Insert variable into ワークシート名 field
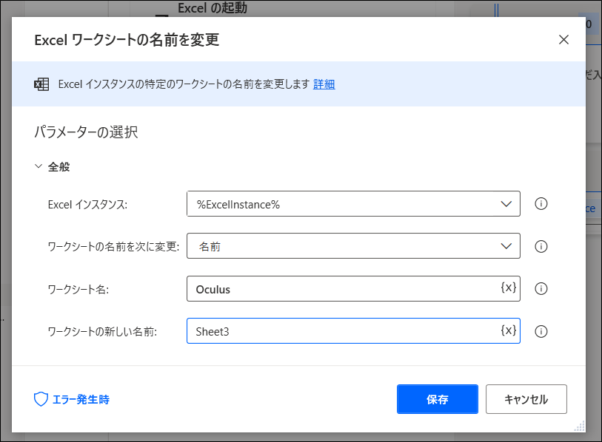The width and height of the screenshot is (602, 442). (508, 288)
